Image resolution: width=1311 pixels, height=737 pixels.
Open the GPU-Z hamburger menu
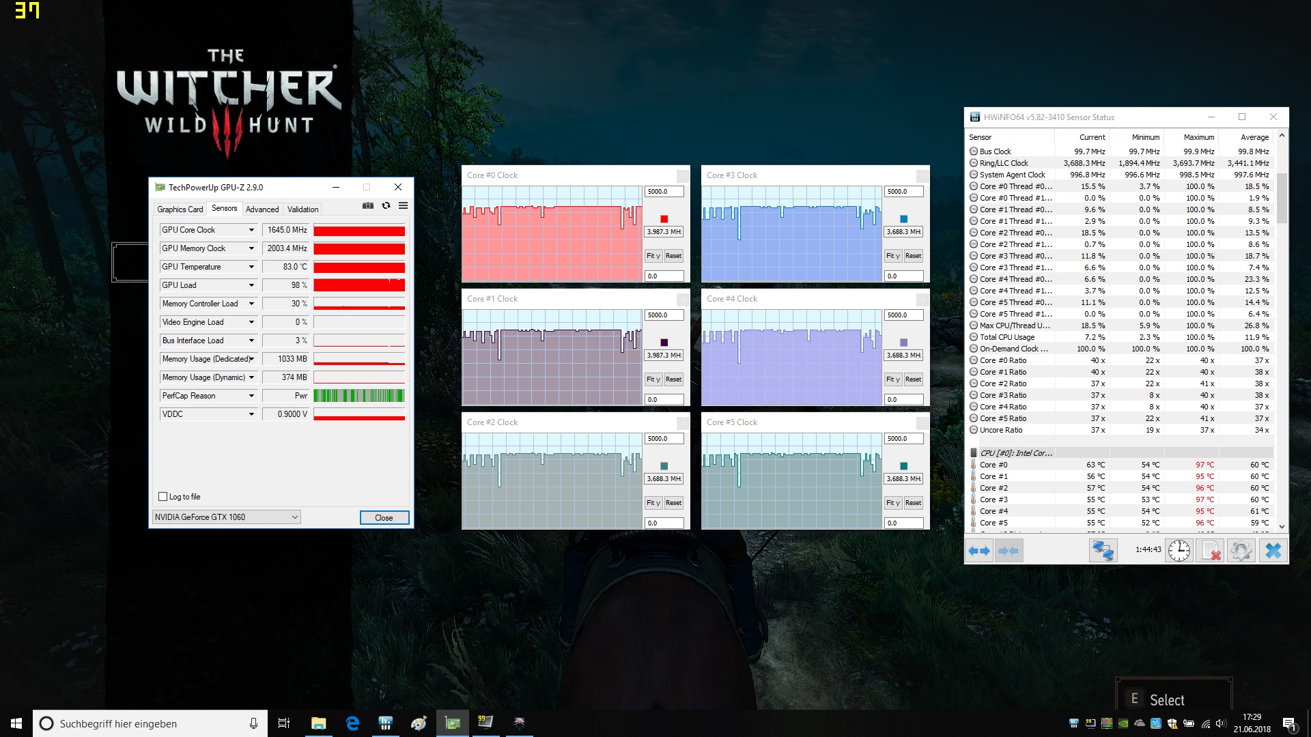(x=404, y=205)
